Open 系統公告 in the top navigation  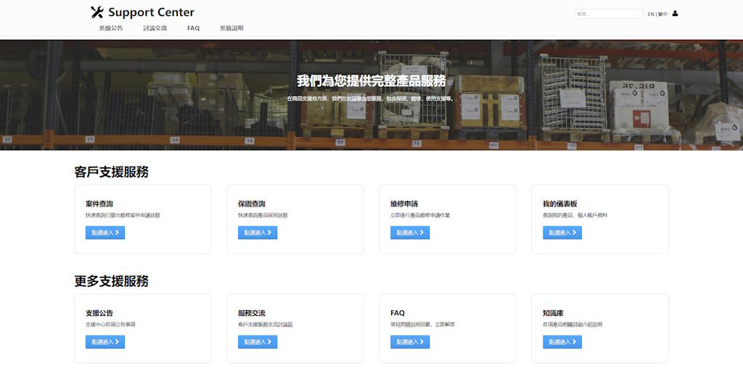coord(111,28)
